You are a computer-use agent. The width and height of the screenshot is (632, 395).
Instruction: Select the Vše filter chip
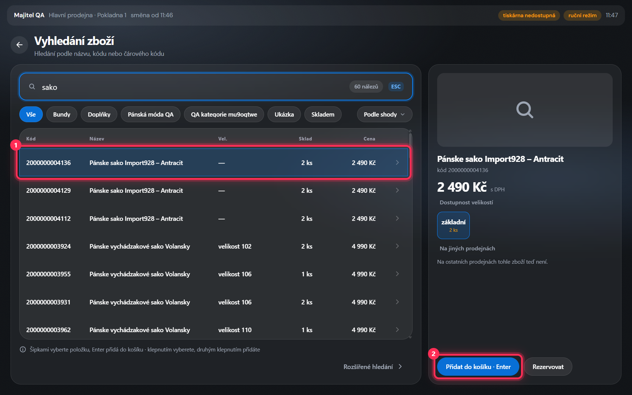[31, 114]
